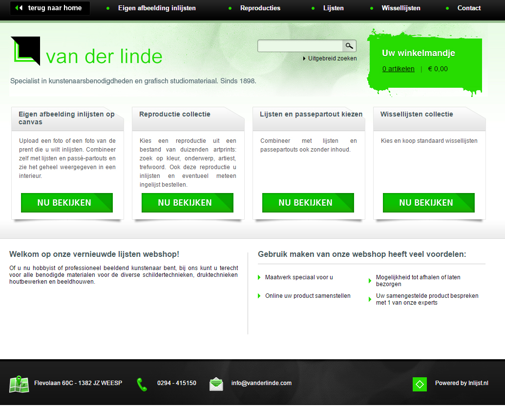Open the 0 artikelen cart link
Screen dimensions: 505x407
pyautogui.click(x=398, y=69)
